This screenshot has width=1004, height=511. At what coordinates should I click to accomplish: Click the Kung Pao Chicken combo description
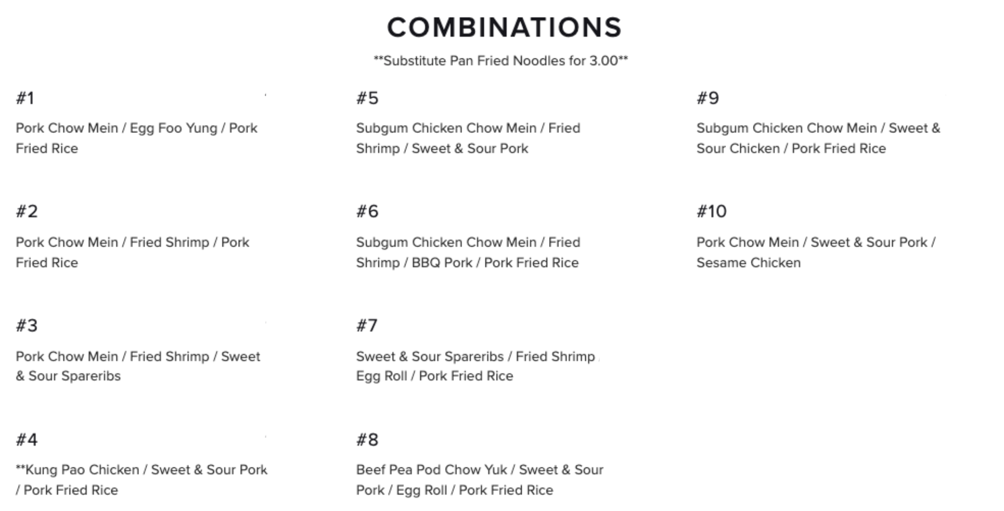click(x=141, y=480)
